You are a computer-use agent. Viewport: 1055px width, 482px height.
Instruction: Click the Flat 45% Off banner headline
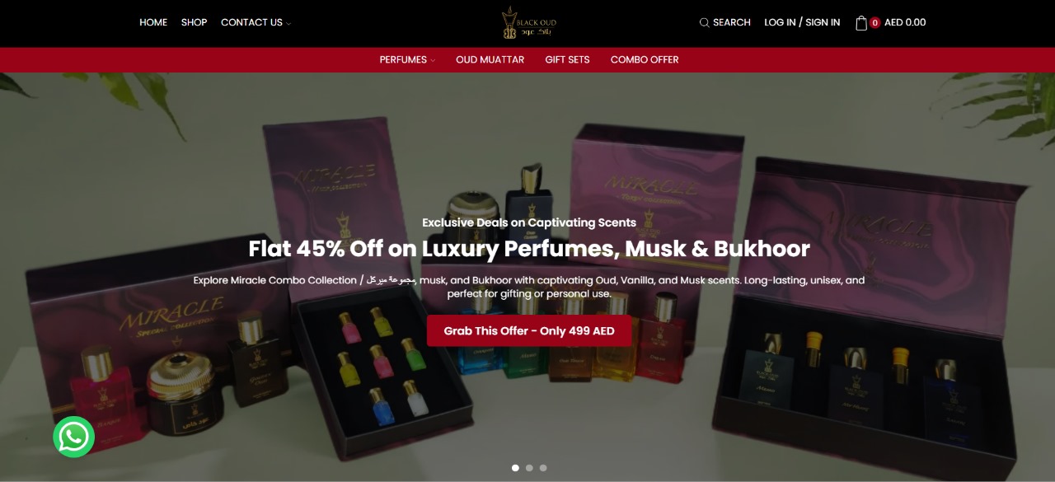pos(529,248)
